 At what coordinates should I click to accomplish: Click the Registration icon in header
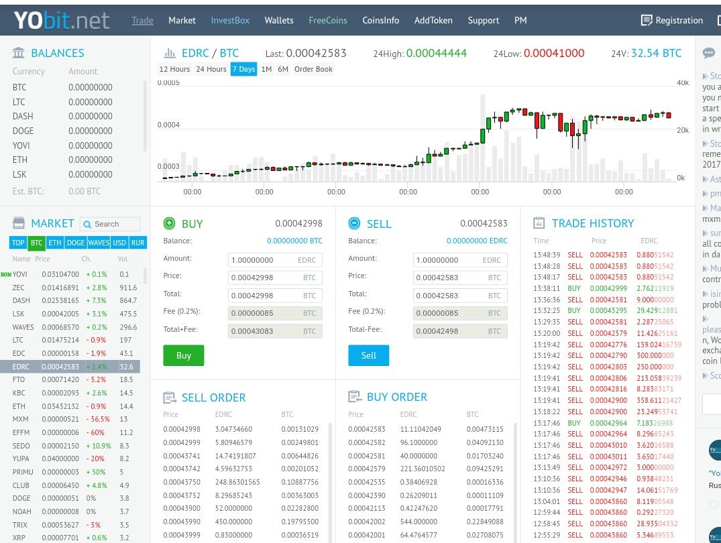click(x=647, y=20)
